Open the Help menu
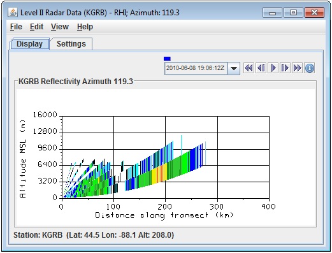The image size is (332, 253). pyautogui.click(x=85, y=27)
